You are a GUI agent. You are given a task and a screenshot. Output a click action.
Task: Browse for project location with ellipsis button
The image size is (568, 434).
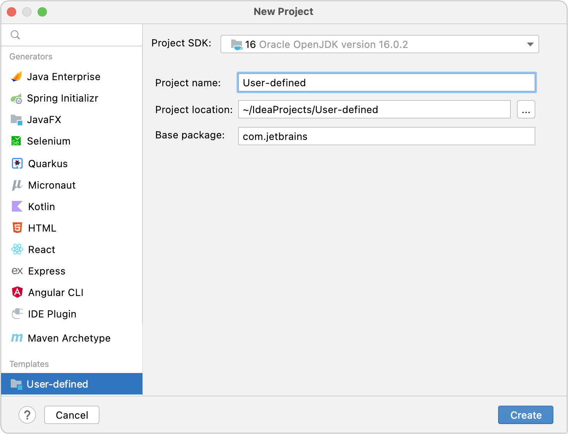point(526,109)
